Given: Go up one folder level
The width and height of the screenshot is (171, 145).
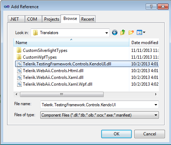Looking at the screenshot, I should click(x=123, y=32).
